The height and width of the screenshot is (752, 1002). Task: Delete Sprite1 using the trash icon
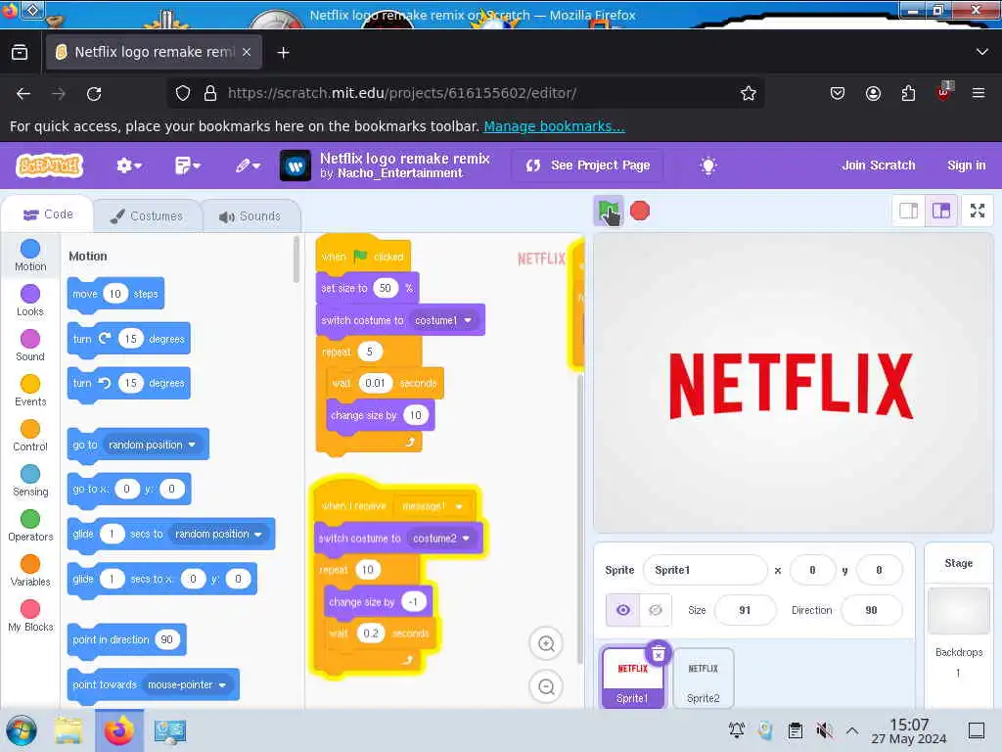[659, 653]
